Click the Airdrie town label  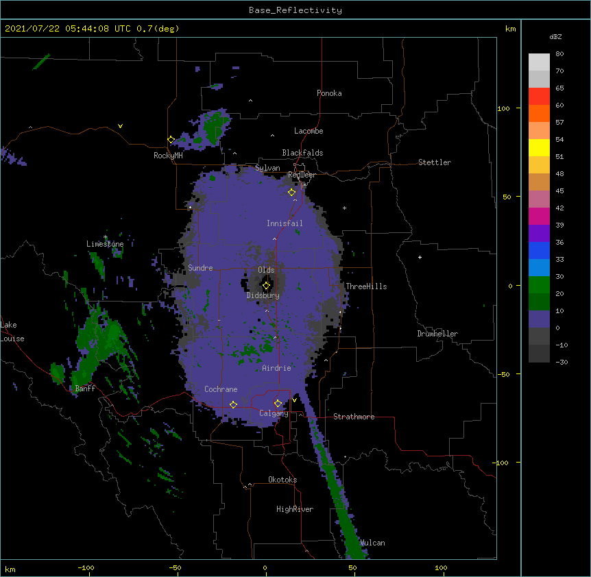coord(276,368)
